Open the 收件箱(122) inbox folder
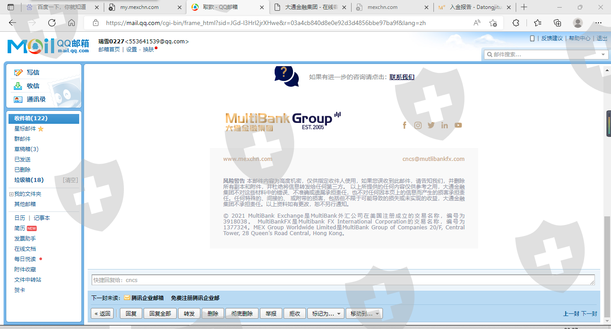 pos(44,118)
